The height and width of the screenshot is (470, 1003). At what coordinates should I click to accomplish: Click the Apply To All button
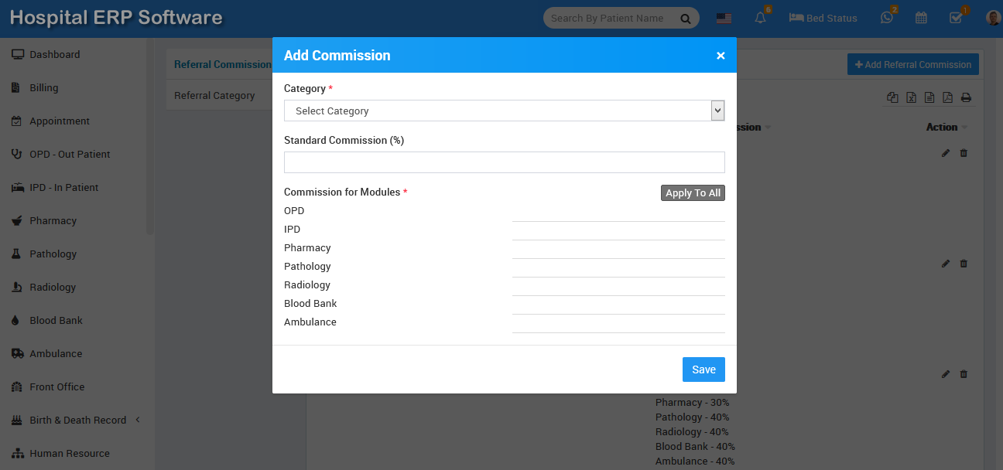click(x=693, y=192)
